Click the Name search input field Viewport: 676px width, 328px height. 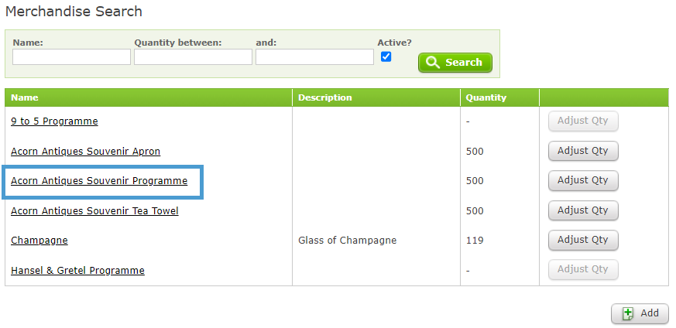click(71, 56)
